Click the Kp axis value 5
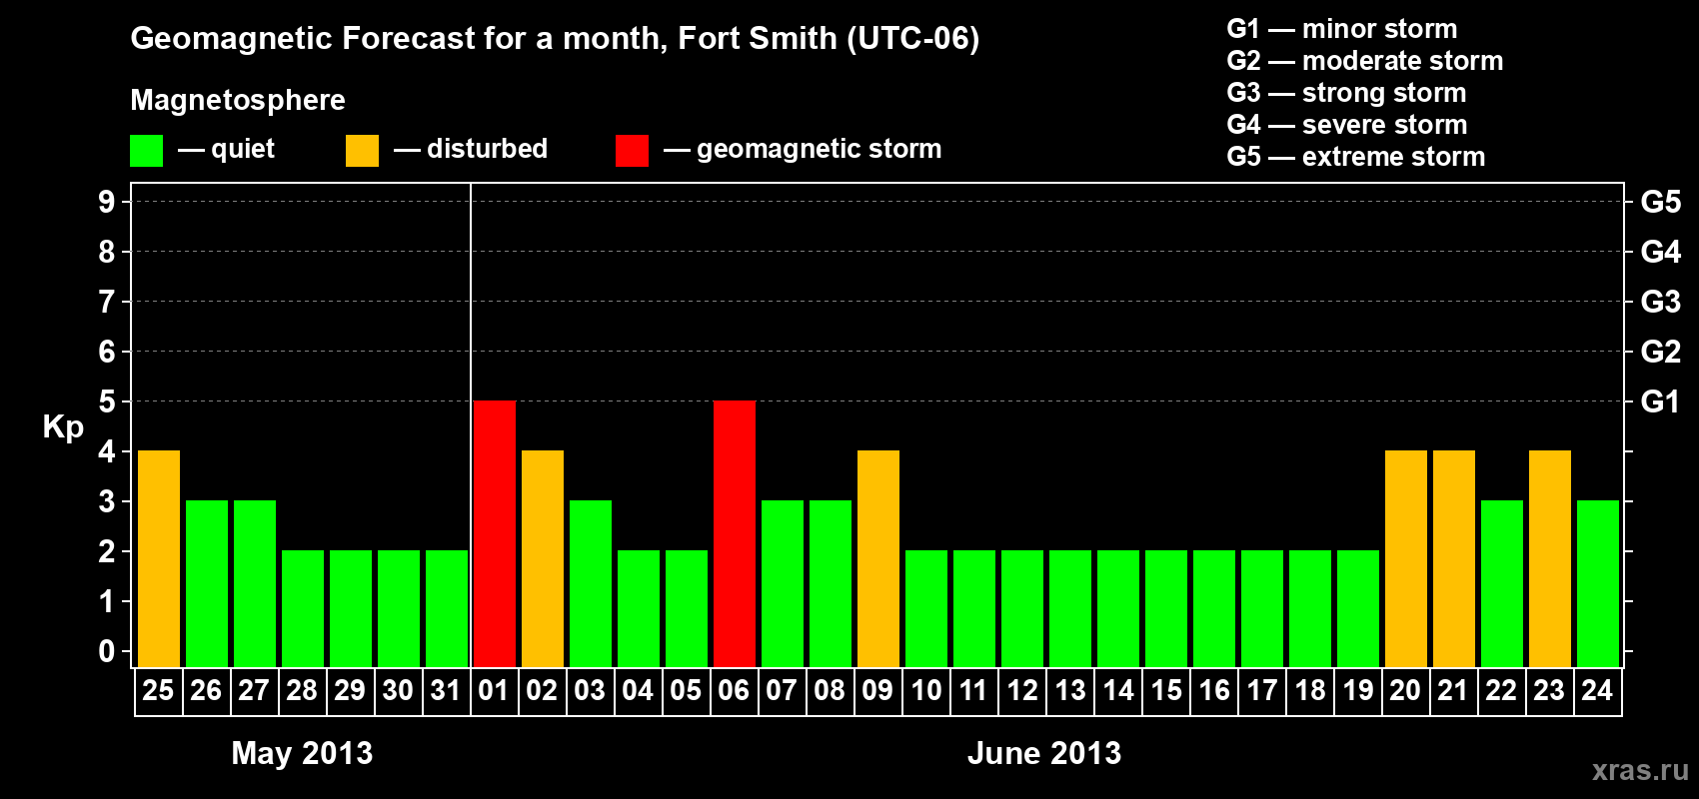Viewport: 1699px width, 799px height. click(x=107, y=401)
